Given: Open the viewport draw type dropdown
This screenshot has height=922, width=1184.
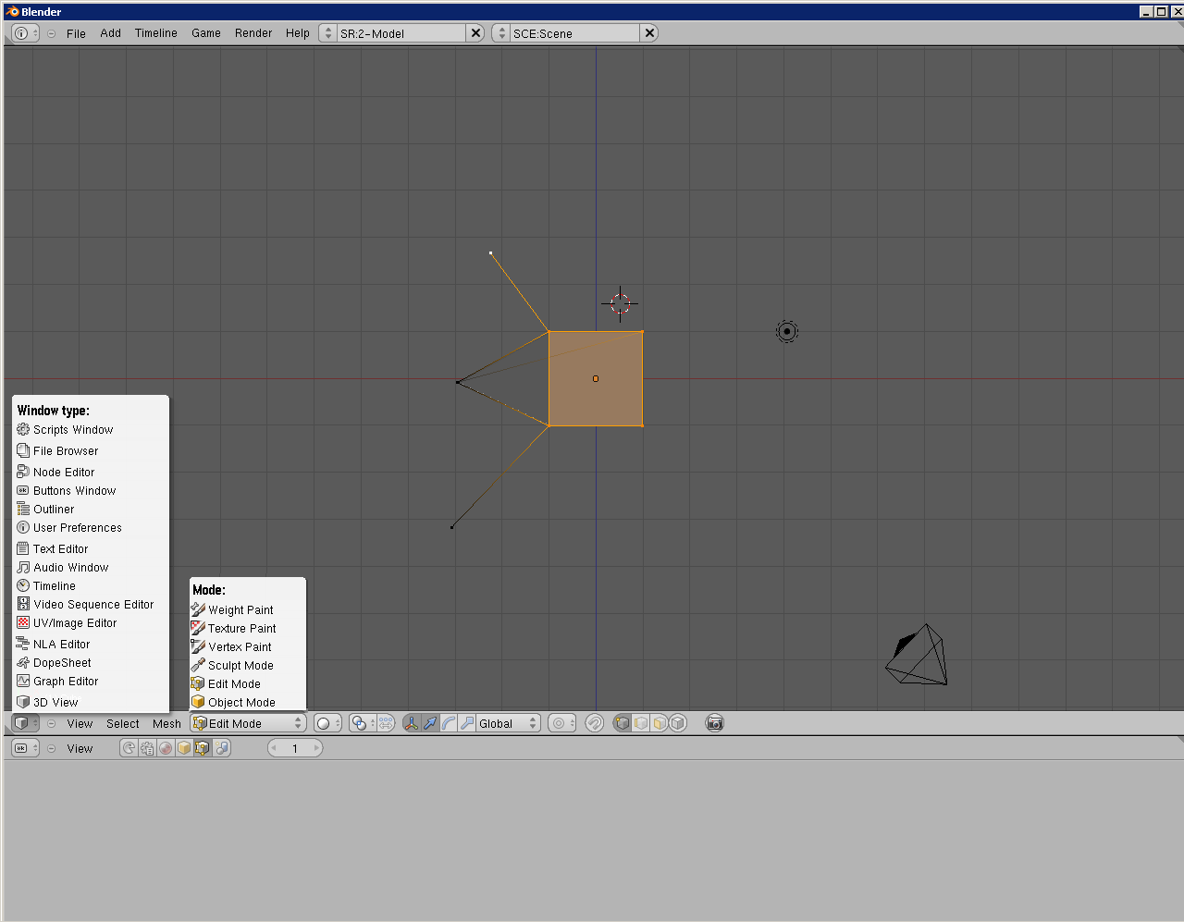Looking at the screenshot, I should tap(327, 723).
